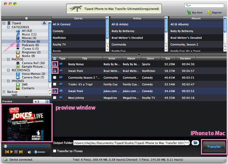Open the Voice Memos (2) microphone icon
The image size is (228, 164).
click(x=18, y=74)
